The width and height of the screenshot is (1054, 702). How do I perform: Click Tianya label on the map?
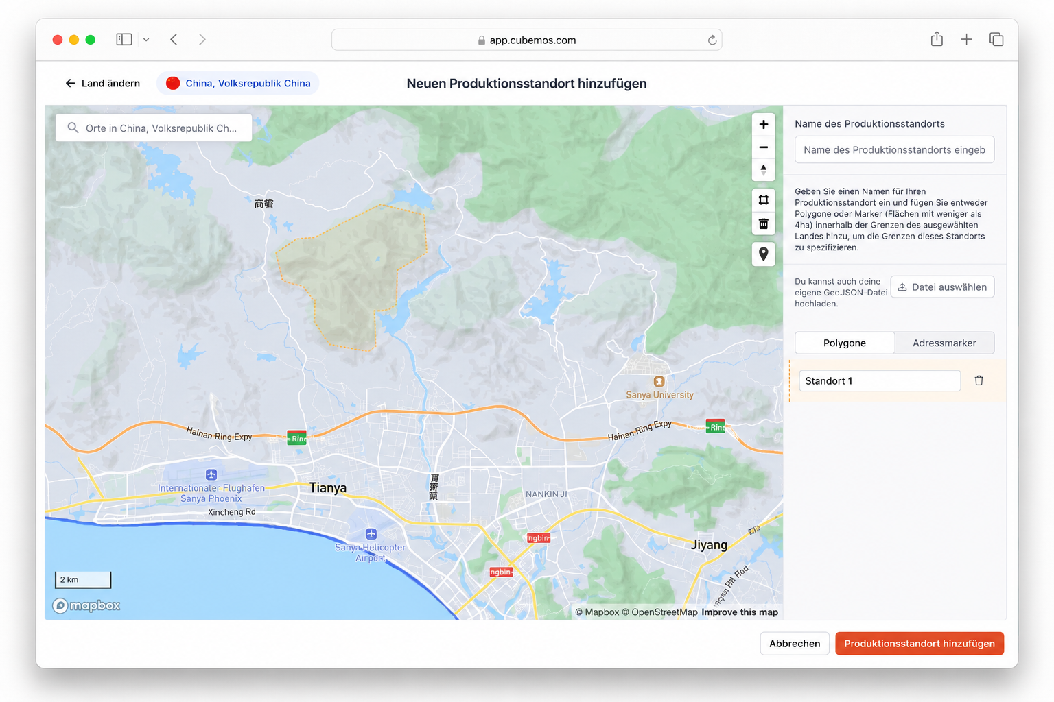(328, 488)
